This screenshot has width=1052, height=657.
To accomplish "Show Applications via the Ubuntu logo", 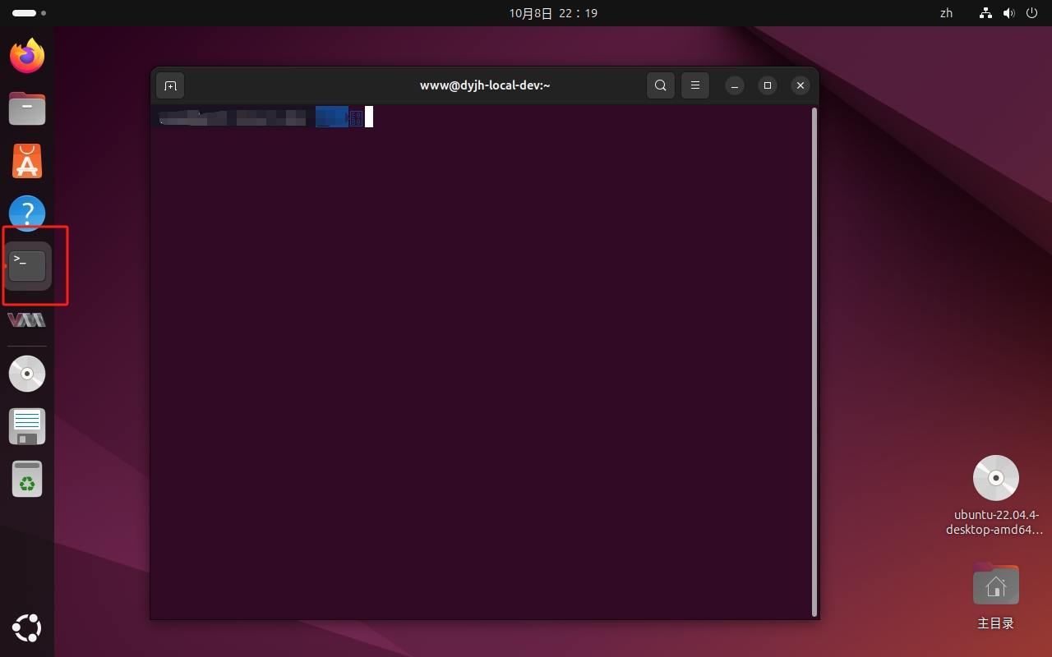I will (27, 628).
